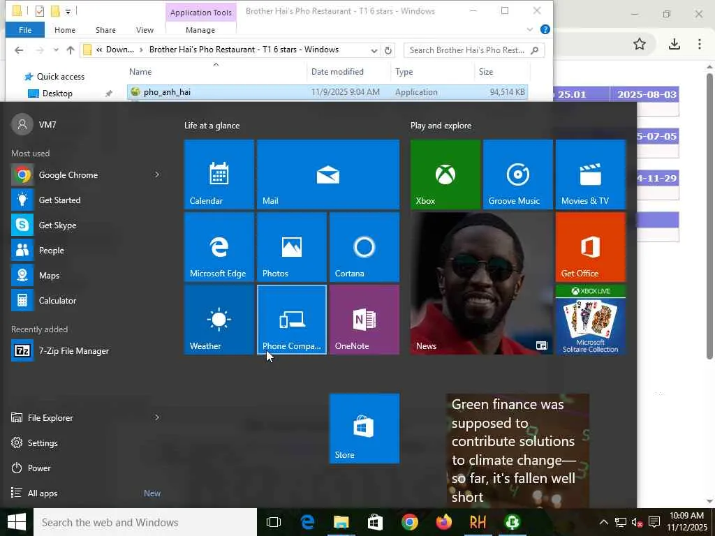Viewport: 715px width, 536px height.
Task: Open the Movies & TV tile
Action: tap(591, 174)
